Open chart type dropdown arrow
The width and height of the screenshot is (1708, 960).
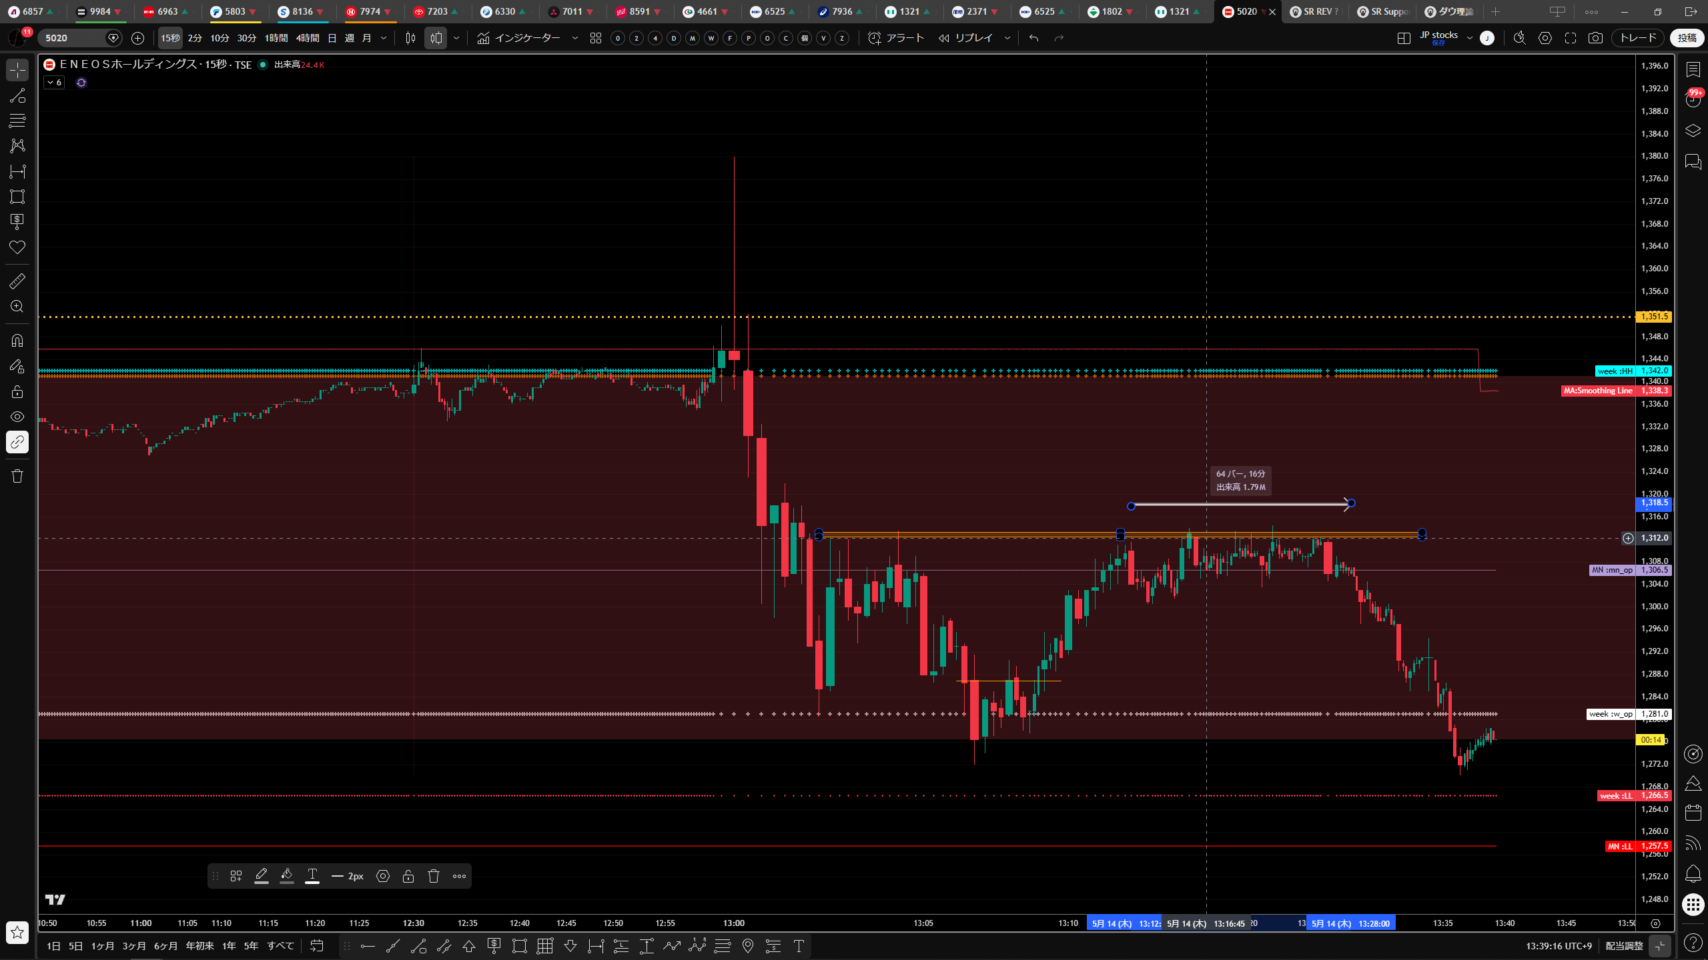point(456,38)
